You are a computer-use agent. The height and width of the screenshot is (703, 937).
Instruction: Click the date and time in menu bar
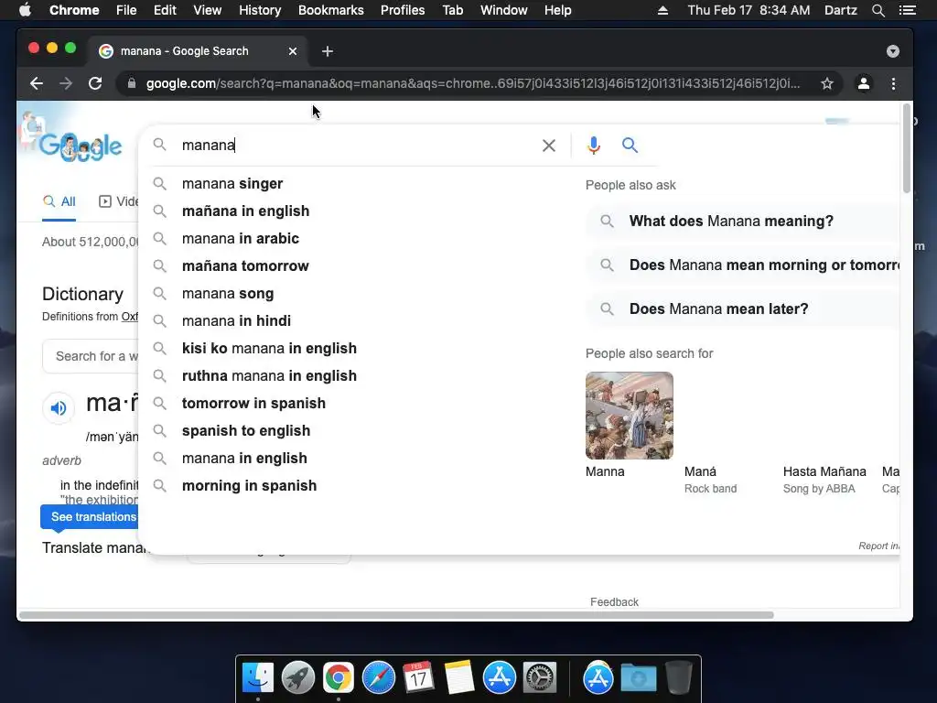coord(749,10)
